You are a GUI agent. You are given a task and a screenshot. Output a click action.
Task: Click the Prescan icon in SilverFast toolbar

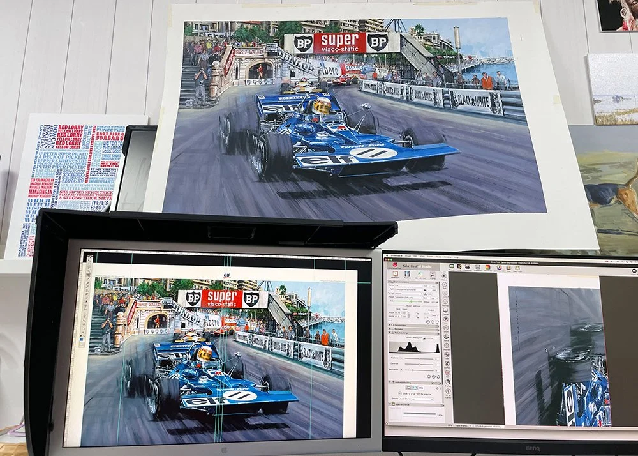tap(452, 266)
